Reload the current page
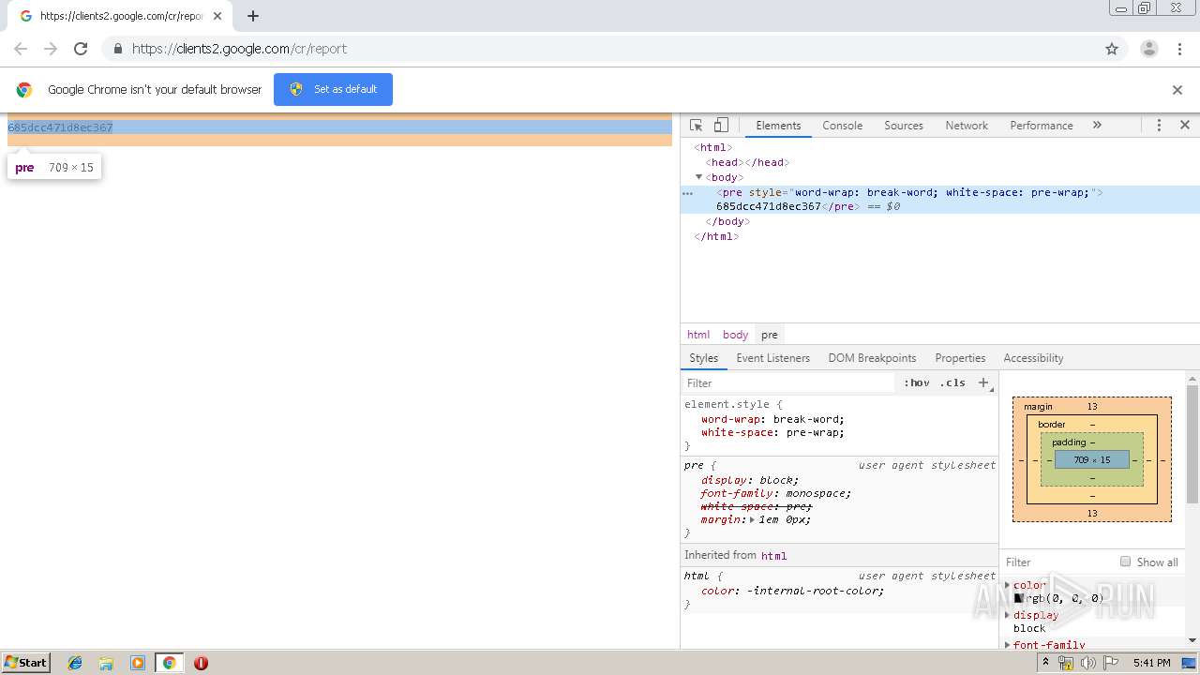This screenshot has width=1200, height=675. [x=81, y=49]
